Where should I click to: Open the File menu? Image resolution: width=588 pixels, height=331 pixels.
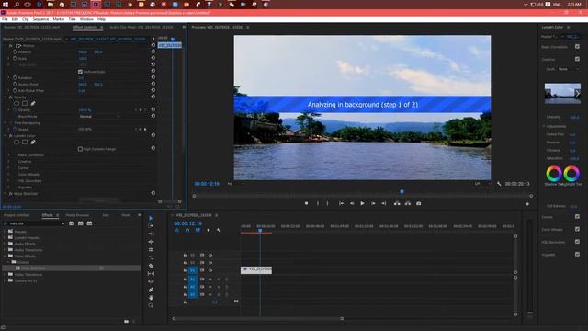(x=5, y=19)
